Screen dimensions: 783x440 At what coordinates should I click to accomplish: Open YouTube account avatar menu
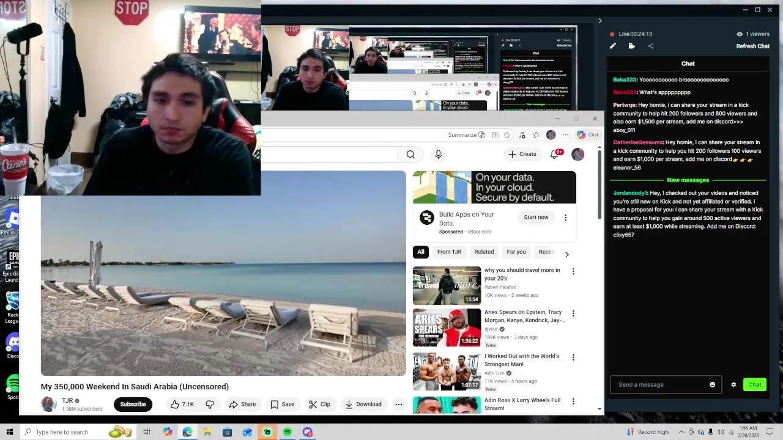coord(577,155)
